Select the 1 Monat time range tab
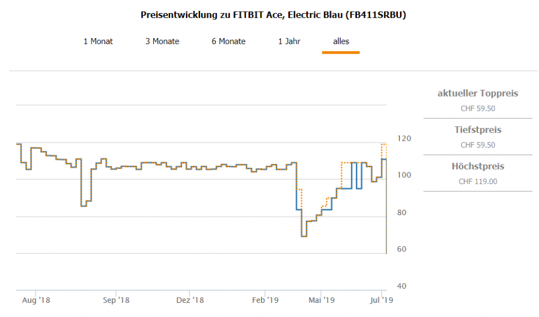Viewport: 539px width, 317px height. click(x=98, y=42)
